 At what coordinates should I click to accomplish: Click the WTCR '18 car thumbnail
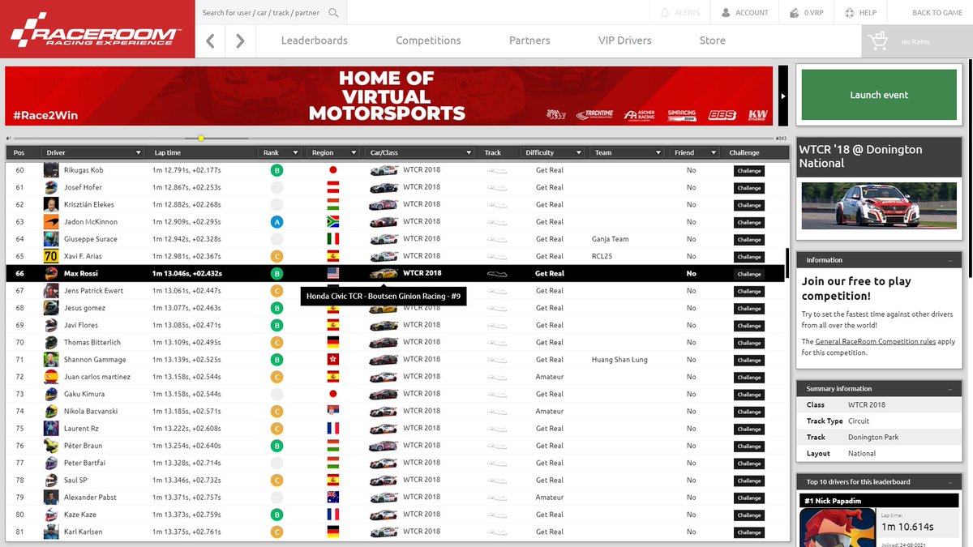point(878,206)
